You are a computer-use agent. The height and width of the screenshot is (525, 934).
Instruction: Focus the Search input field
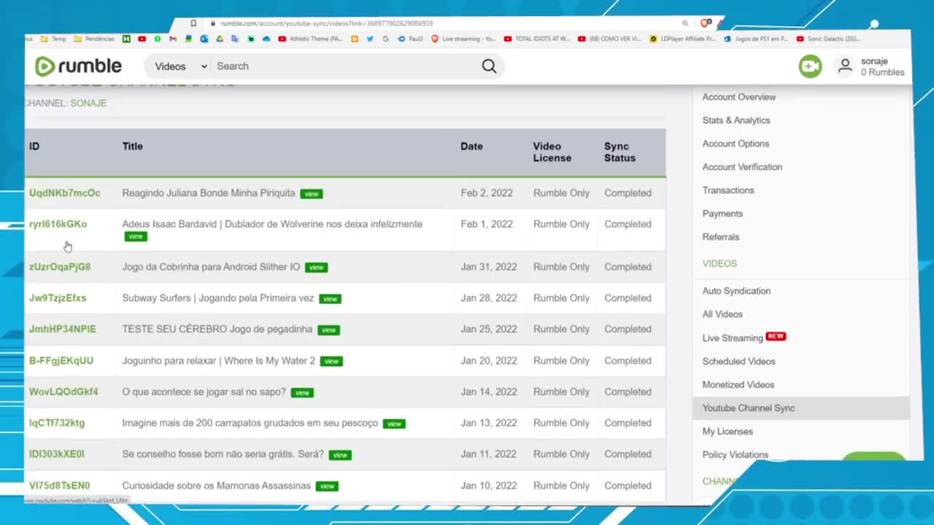coord(343,66)
